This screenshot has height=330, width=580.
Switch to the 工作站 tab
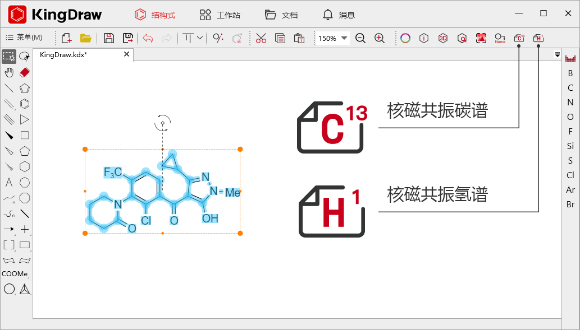pyautogui.click(x=220, y=15)
